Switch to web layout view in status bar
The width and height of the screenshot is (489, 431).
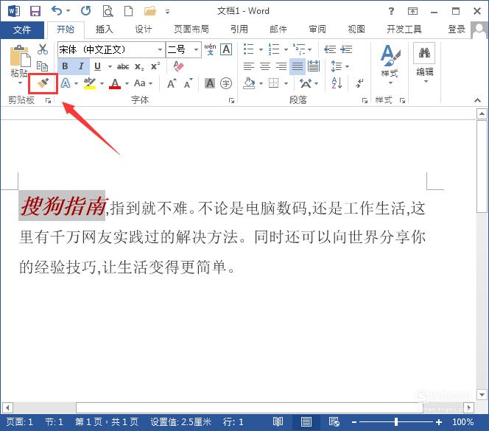click(x=334, y=422)
